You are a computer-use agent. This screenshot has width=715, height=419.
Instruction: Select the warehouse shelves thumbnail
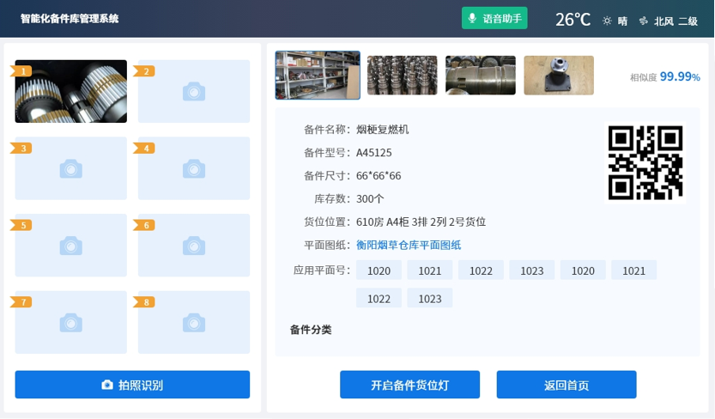point(318,76)
